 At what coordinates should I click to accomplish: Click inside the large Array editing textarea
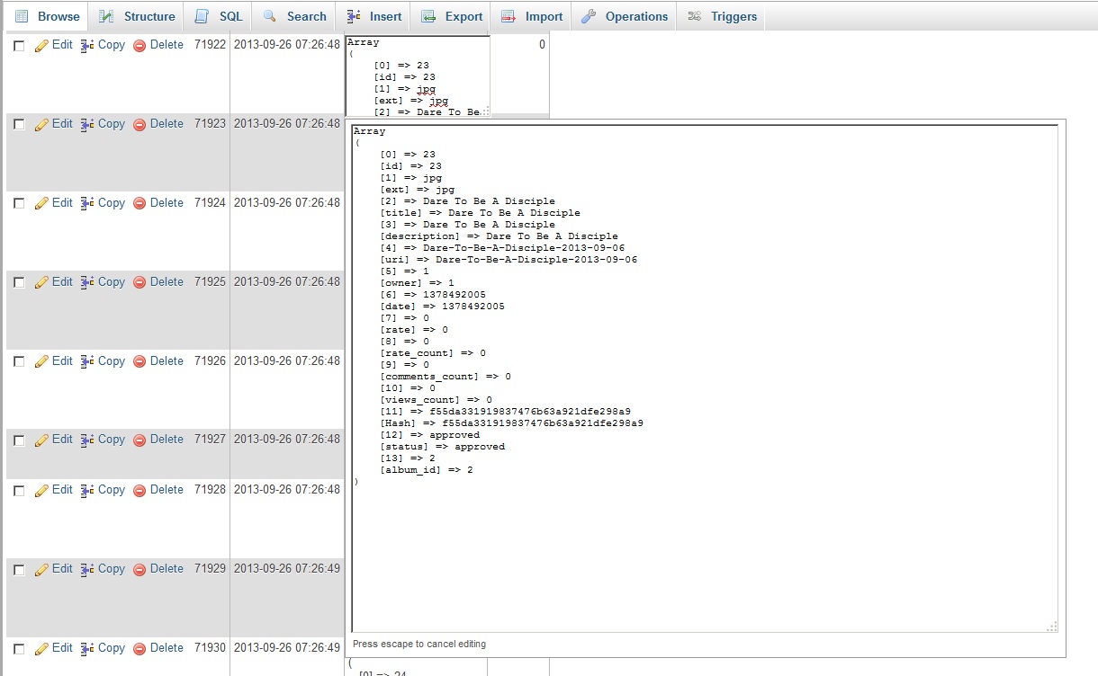(x=704, y=539)
